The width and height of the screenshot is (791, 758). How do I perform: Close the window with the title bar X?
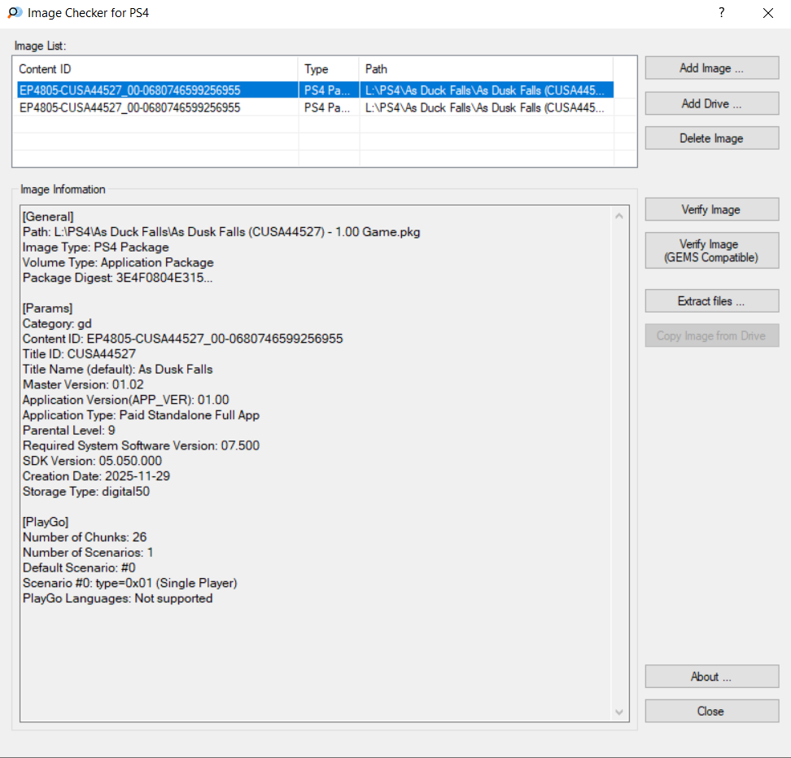[x=767, y=13]
